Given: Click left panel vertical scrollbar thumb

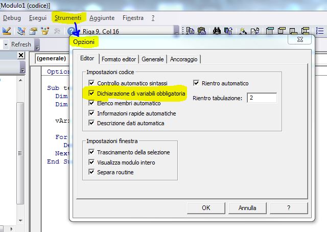Looking at the screenshot, I should pyautogui.click(x=20, y=153).
